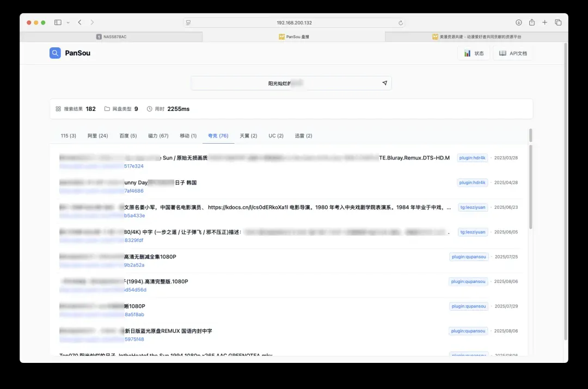Click the Safari share icon
Screen dimensions: 588x389
click(x=531, y=22)
